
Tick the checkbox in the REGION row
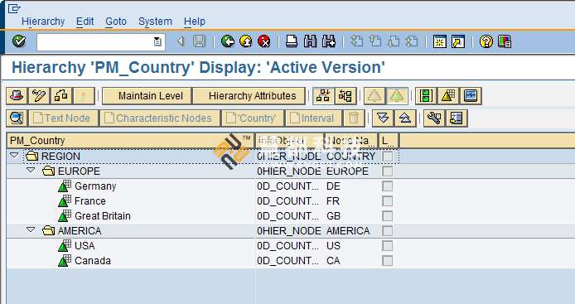(x=387, y=157)
